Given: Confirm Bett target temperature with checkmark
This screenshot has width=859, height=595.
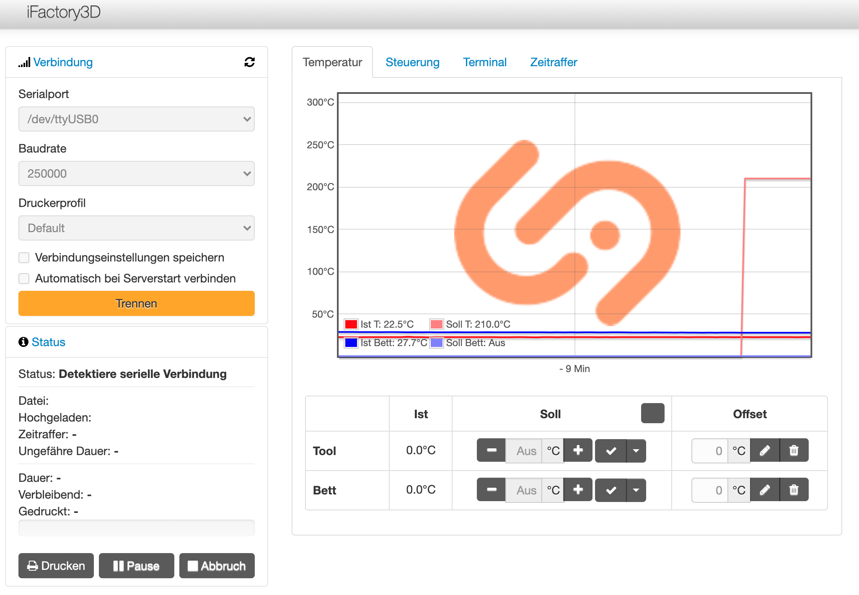Looking at the screenshot, I should 611,490.
